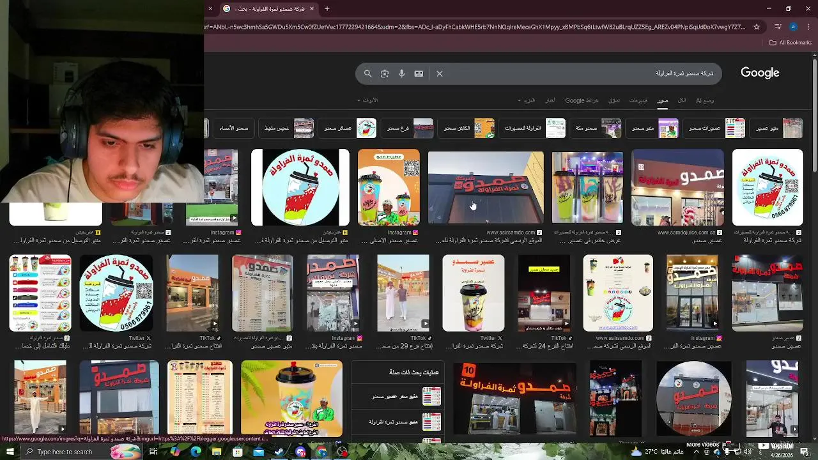Click the search magnifier icon in Google search box
The height and width of the screenshot is (460, 818).
tap(367, 73)
